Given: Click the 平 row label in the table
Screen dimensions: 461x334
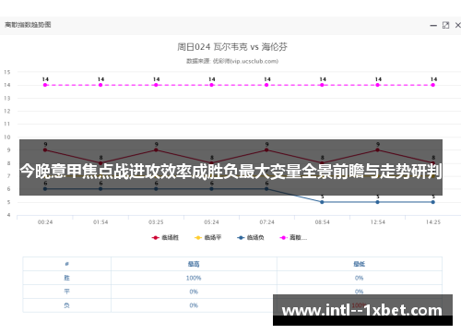Looking at the screenshot, I should [x=66, y=292].
